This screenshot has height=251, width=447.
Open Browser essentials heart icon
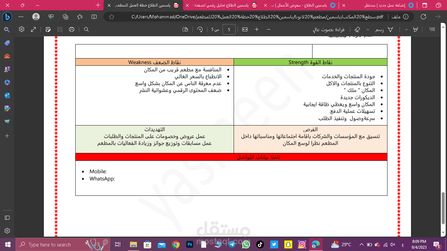pos(51,17)
